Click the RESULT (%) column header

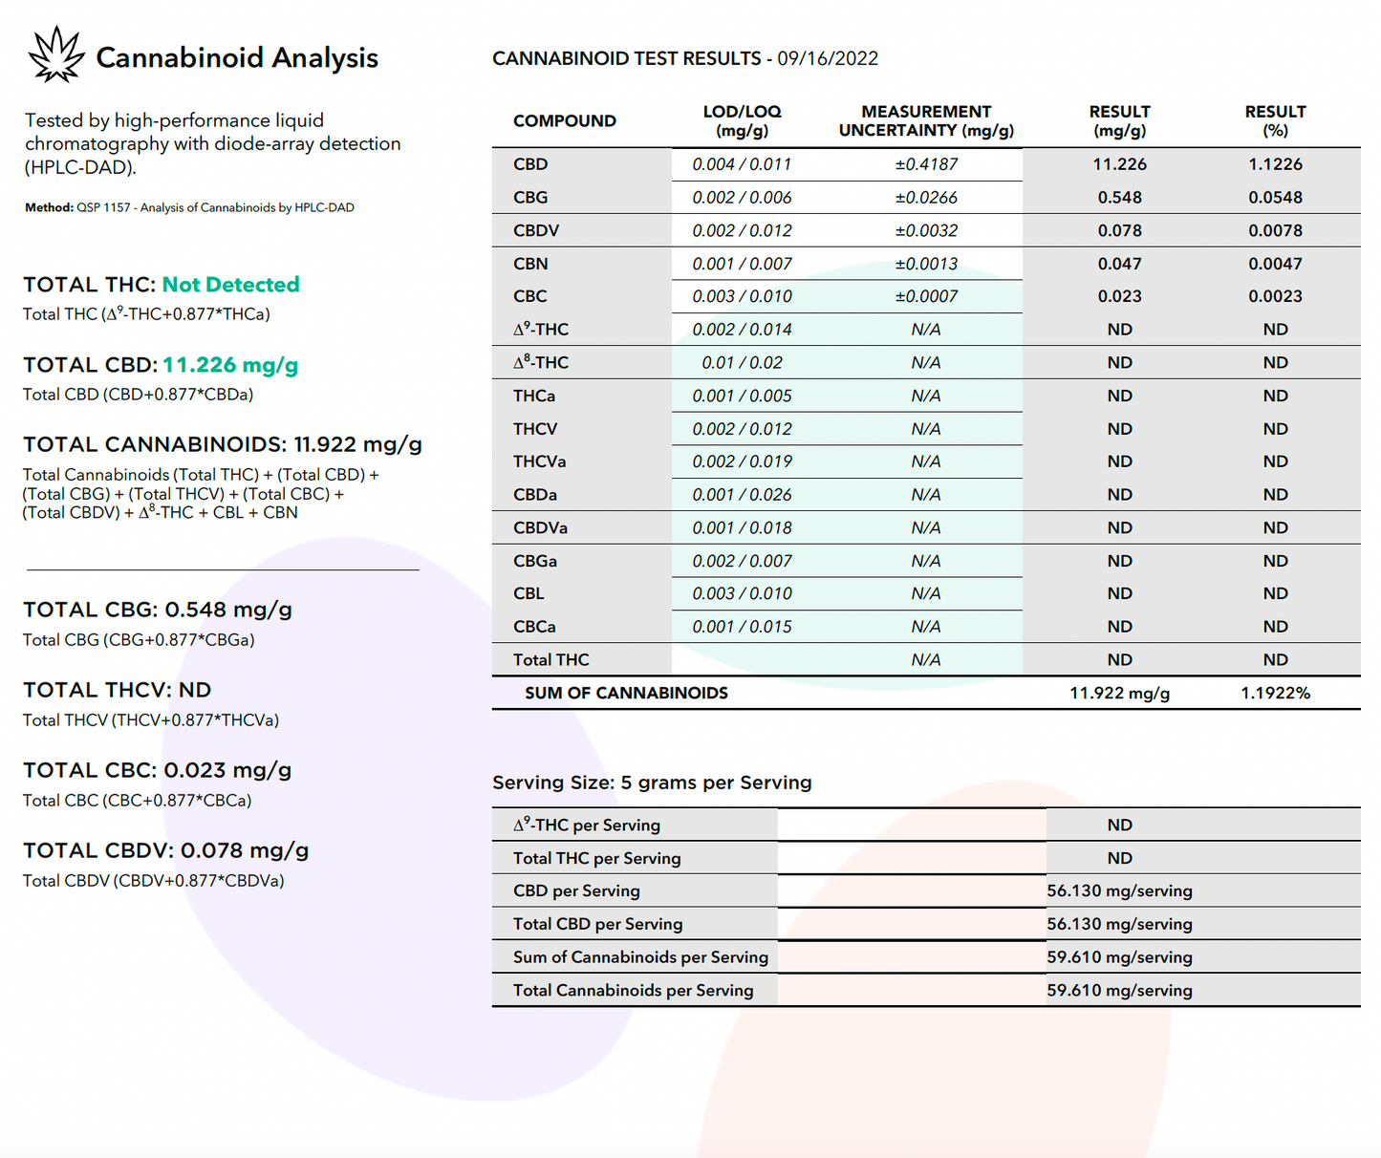pos(1276,121)
